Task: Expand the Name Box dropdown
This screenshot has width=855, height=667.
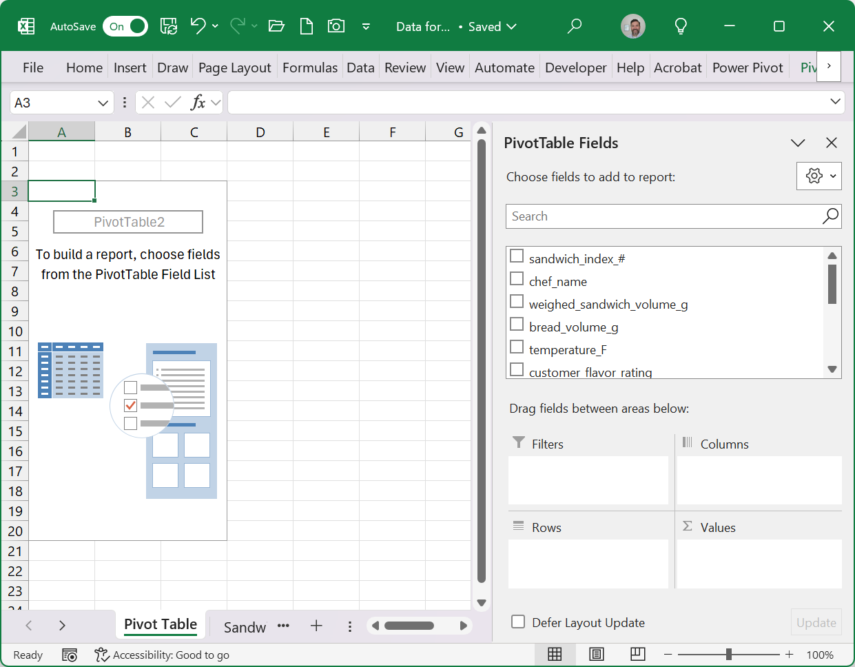Action: (103, 103)
